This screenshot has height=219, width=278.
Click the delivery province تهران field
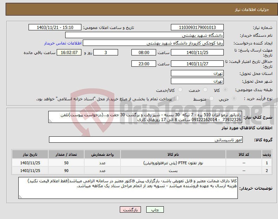click(197, 73)
